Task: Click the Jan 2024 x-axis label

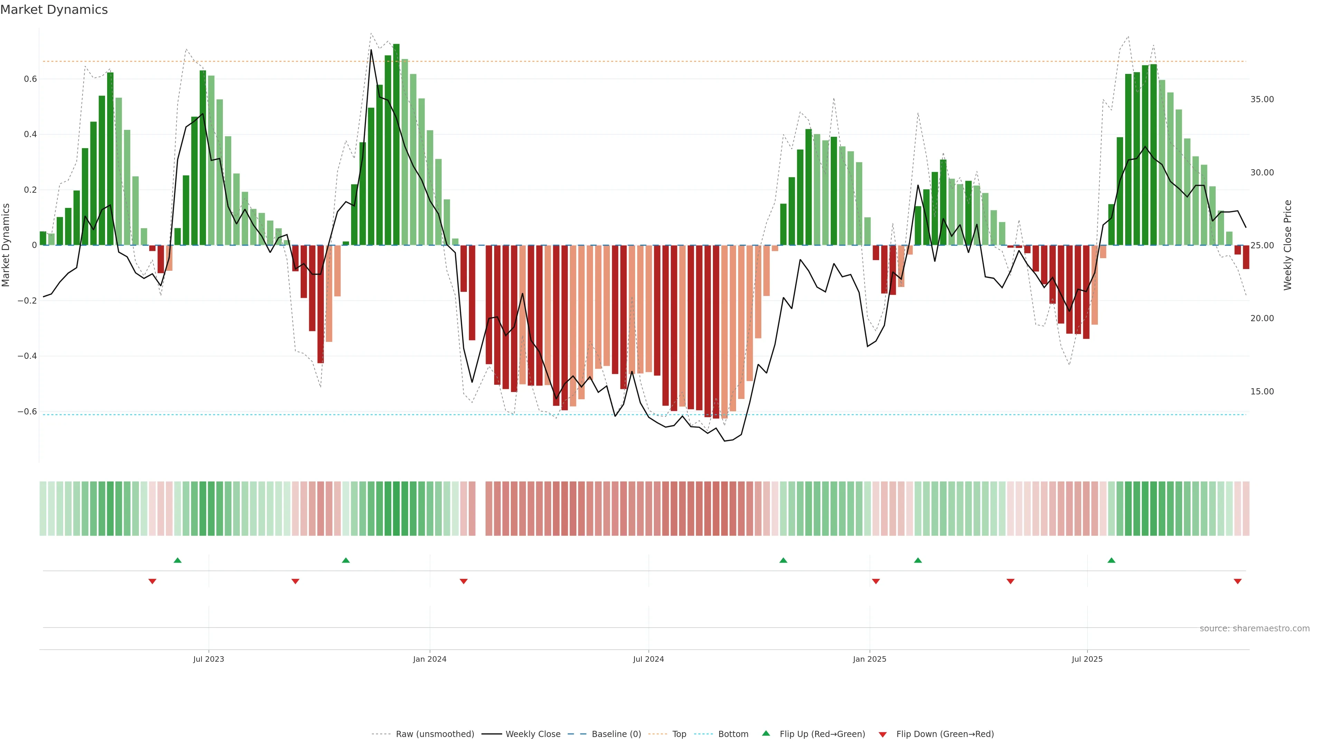Action: point(430,659)
